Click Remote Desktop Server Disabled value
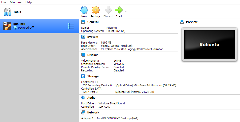 (119, 67)
